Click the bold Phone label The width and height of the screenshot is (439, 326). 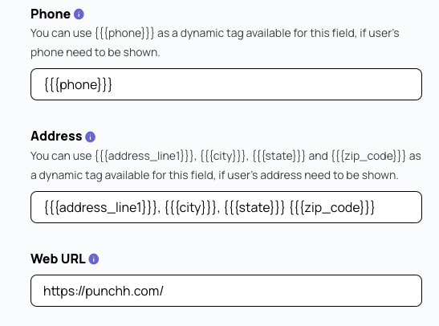51,14
